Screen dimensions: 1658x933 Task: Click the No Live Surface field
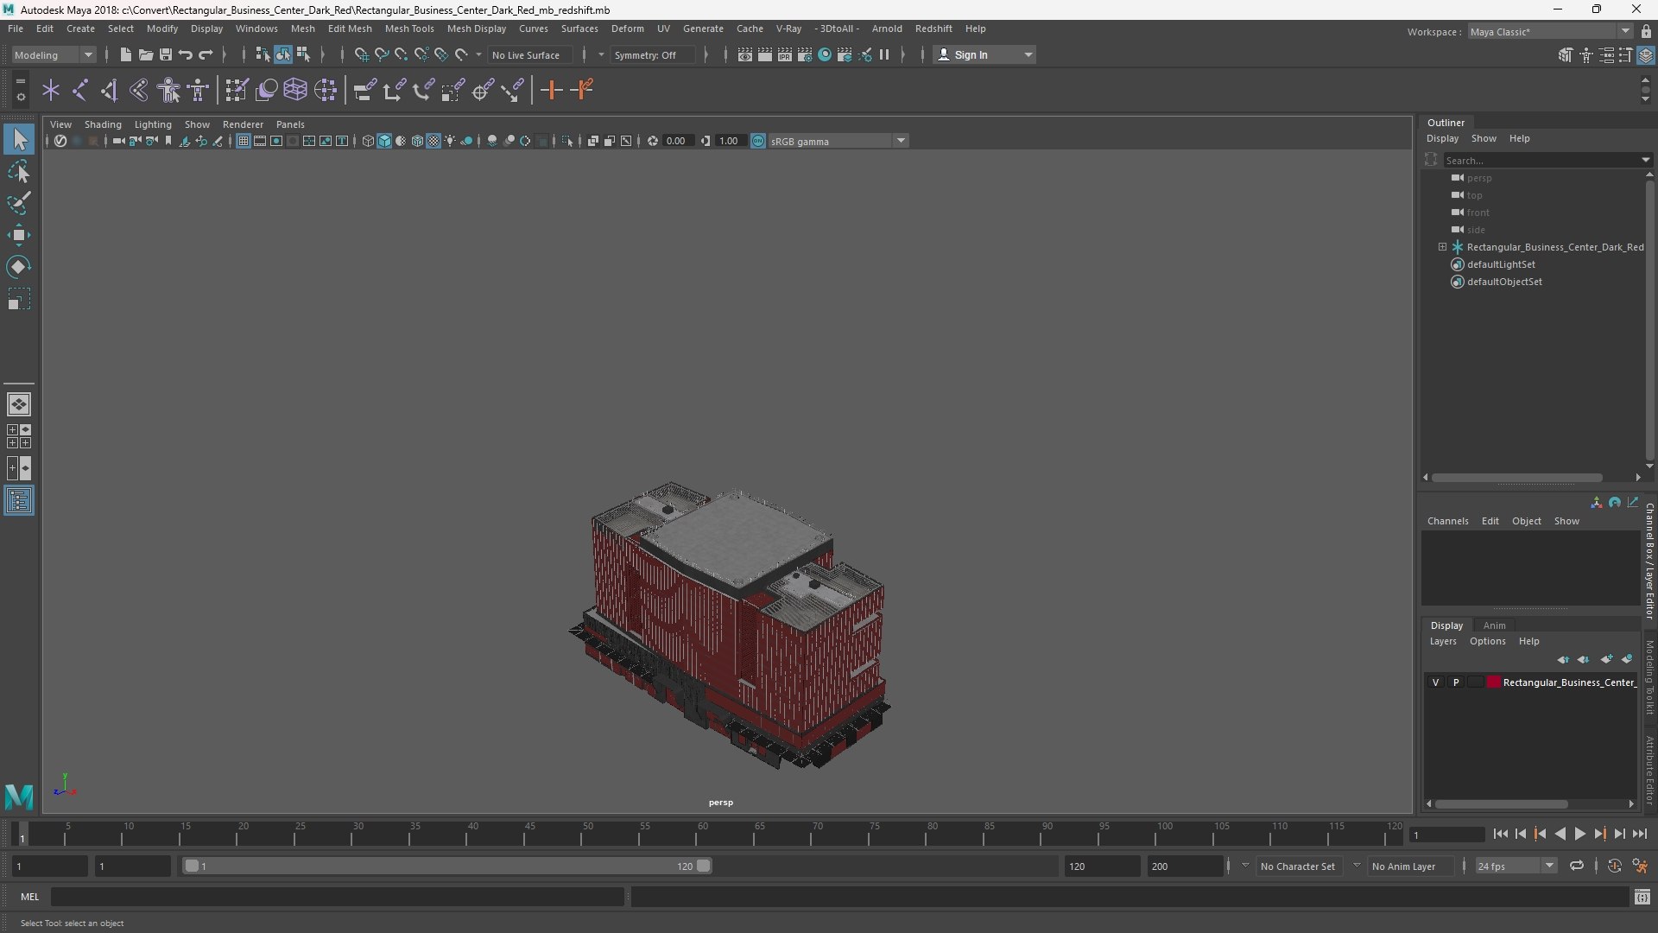[x=529, y=54]
